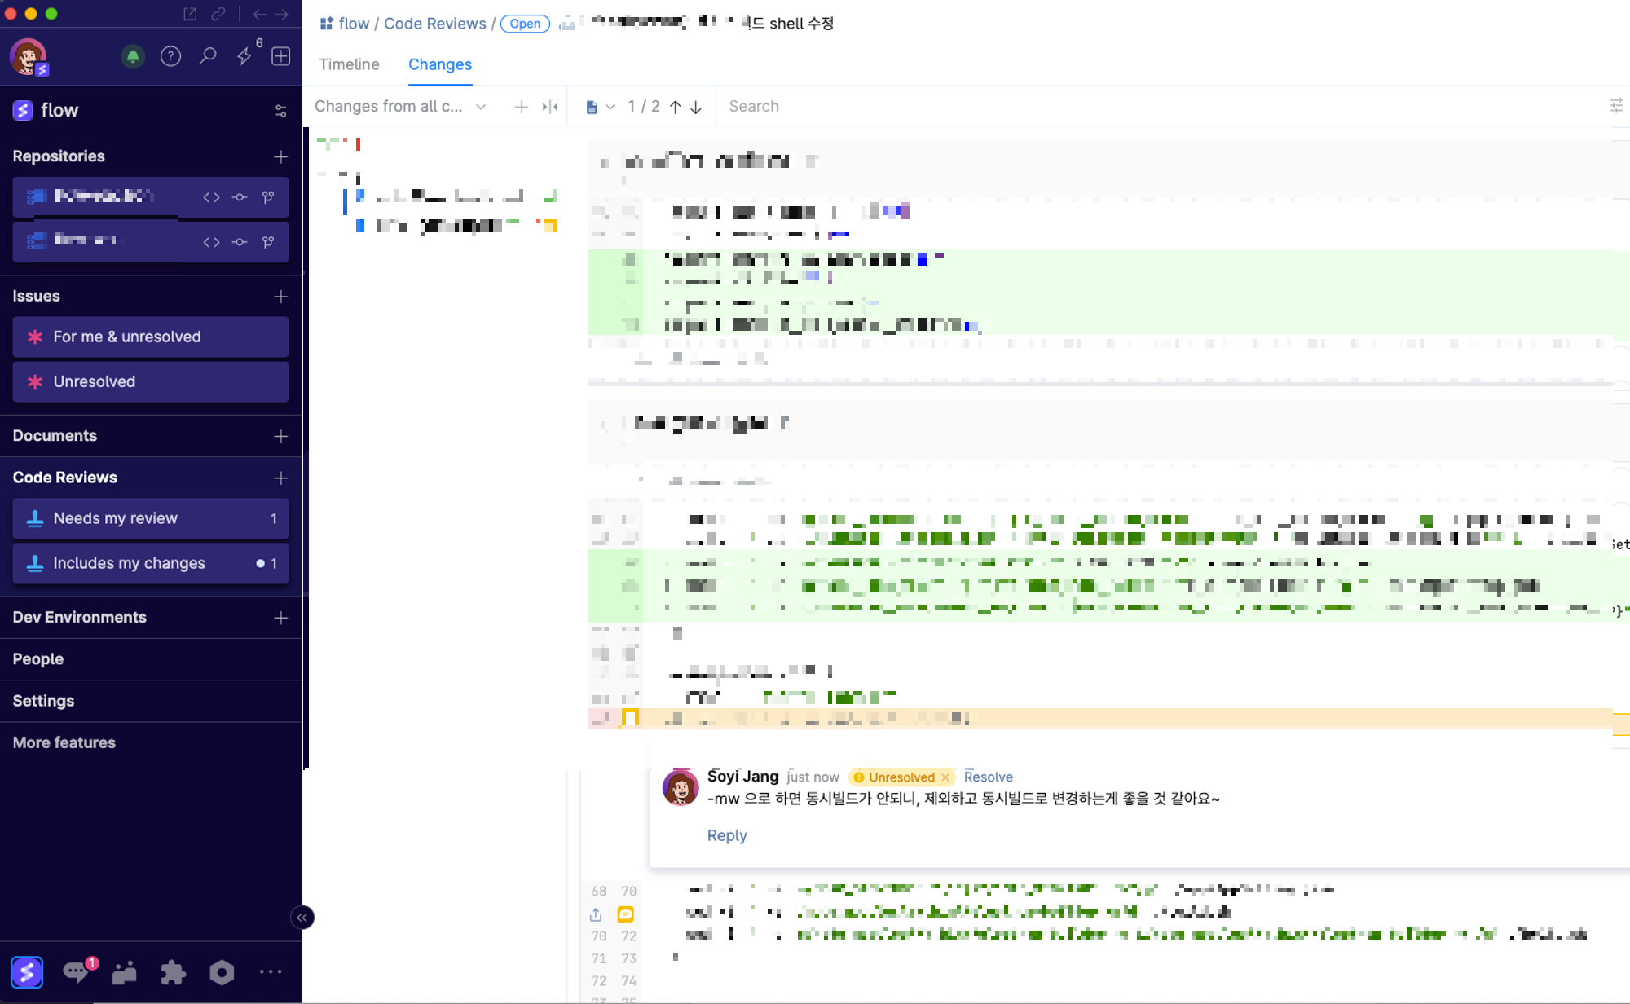Viewport: 1630px width, 1004px height.
Task: Click Reply under Soyi Jang's comment
Action: [x=726, y=835]
